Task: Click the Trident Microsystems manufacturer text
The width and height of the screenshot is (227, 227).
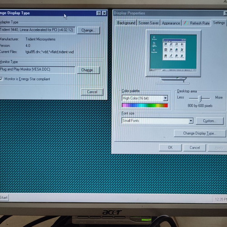Action: click(x=40, y=39)
